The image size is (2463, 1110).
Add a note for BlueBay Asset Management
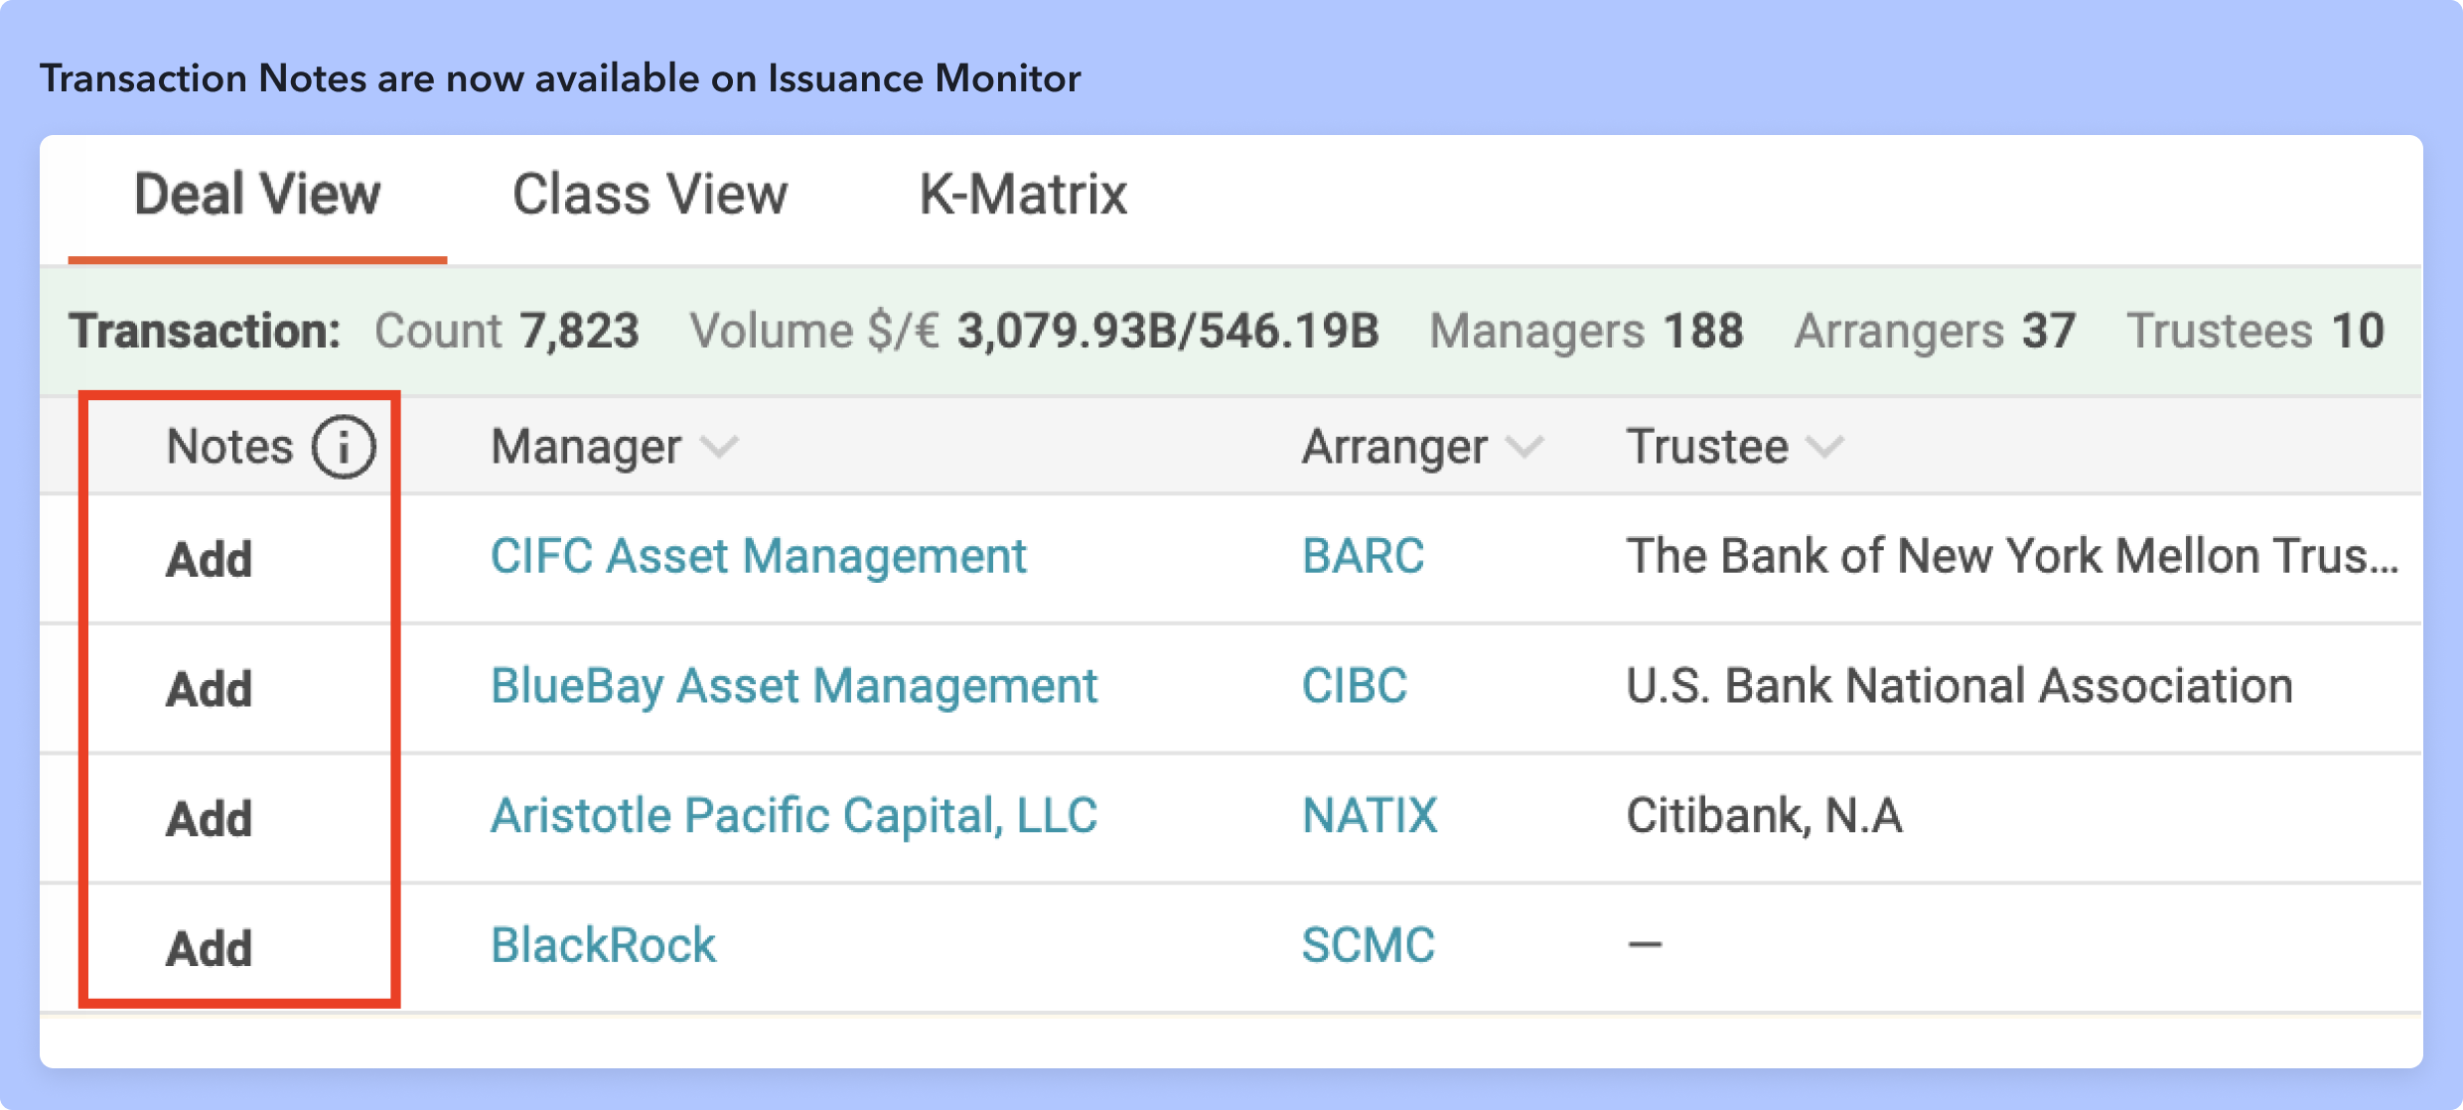coord(210,688)
